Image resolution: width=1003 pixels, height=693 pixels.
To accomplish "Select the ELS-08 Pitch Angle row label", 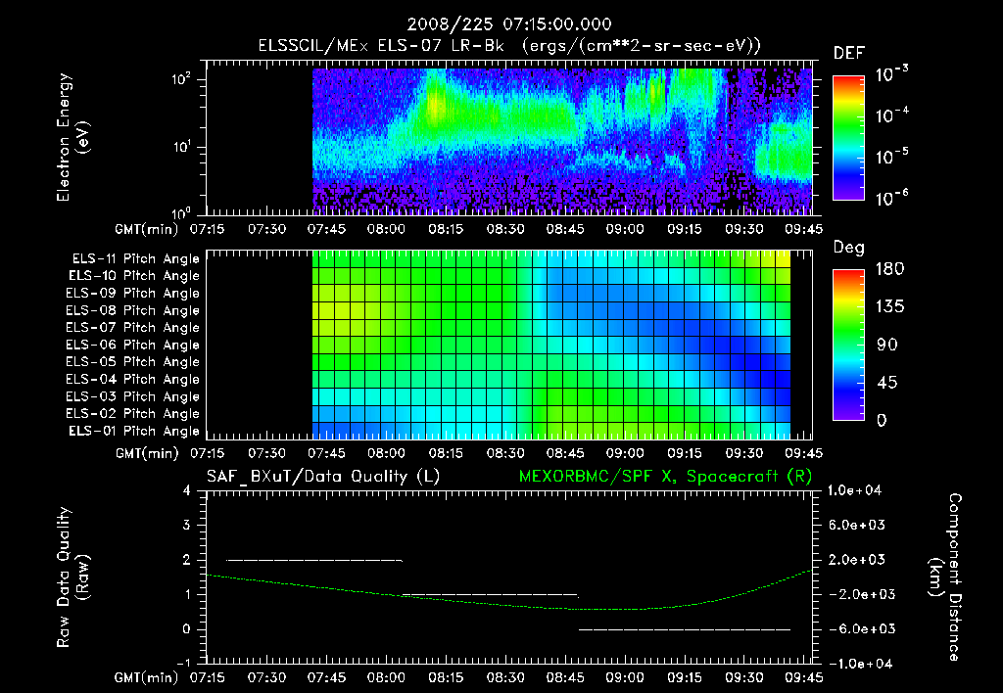I will point(133,310).
